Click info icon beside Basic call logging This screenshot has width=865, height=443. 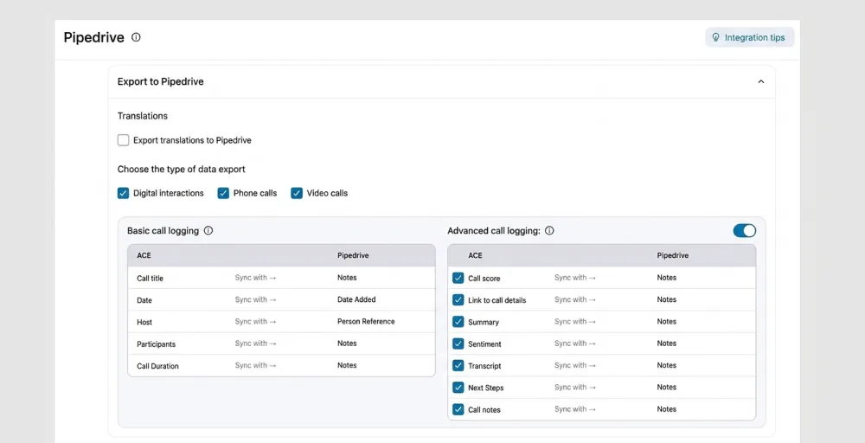point(208,231)
